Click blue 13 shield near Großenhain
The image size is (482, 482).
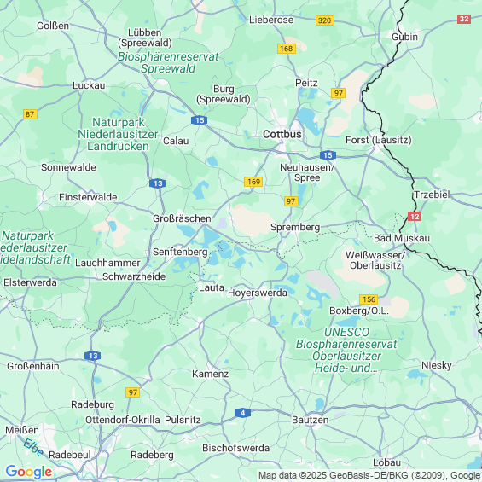pos(93,356)
